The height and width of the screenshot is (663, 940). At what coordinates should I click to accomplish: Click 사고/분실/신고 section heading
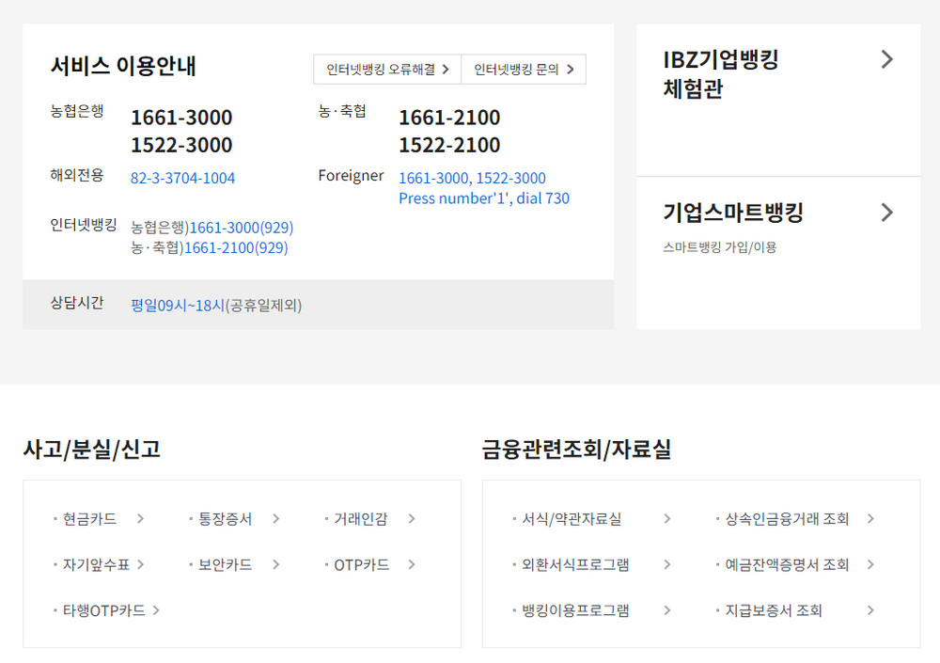click(x=92, y=449)
